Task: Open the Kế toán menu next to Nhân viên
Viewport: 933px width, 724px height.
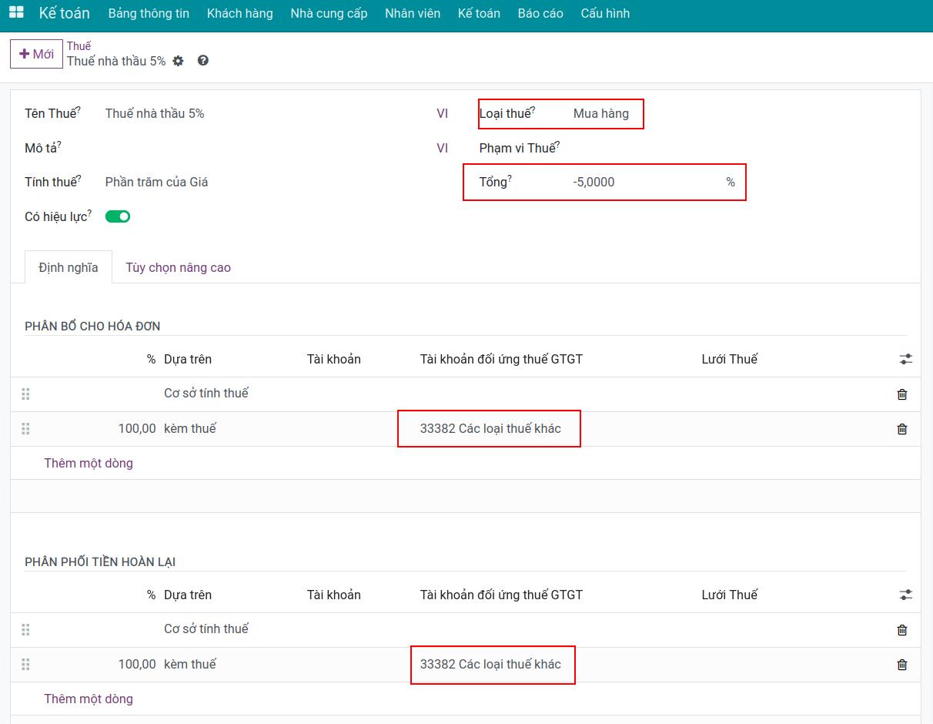Action: [x=479, y=13]
